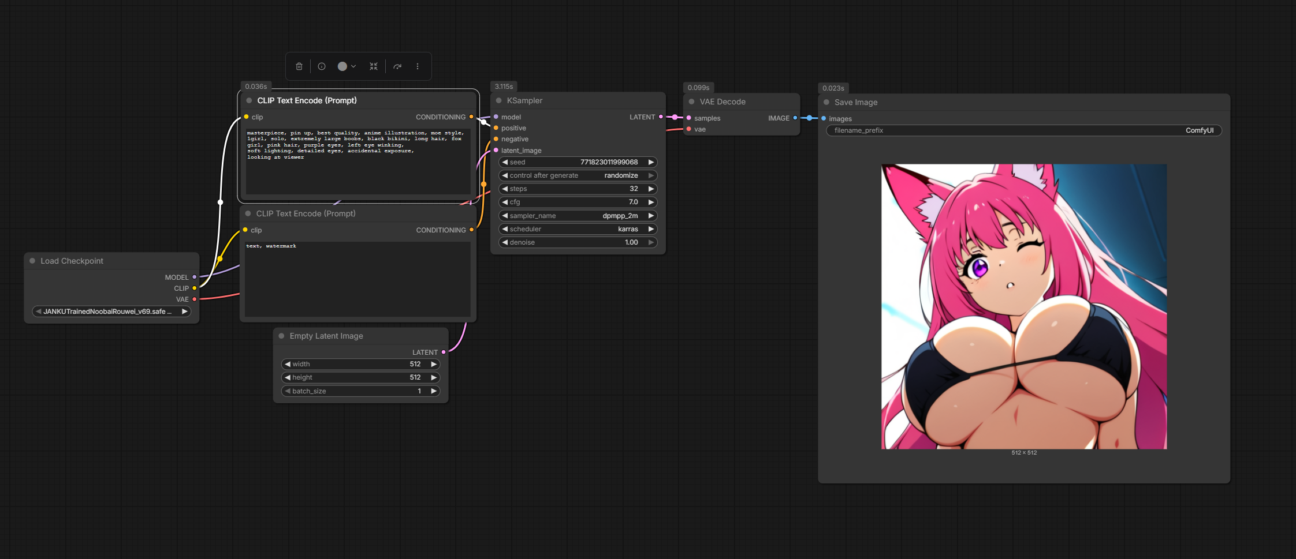Click the filename_prefix ComfyUI field
This screenshot has width=1296, height=559.
coord(1023,130)
